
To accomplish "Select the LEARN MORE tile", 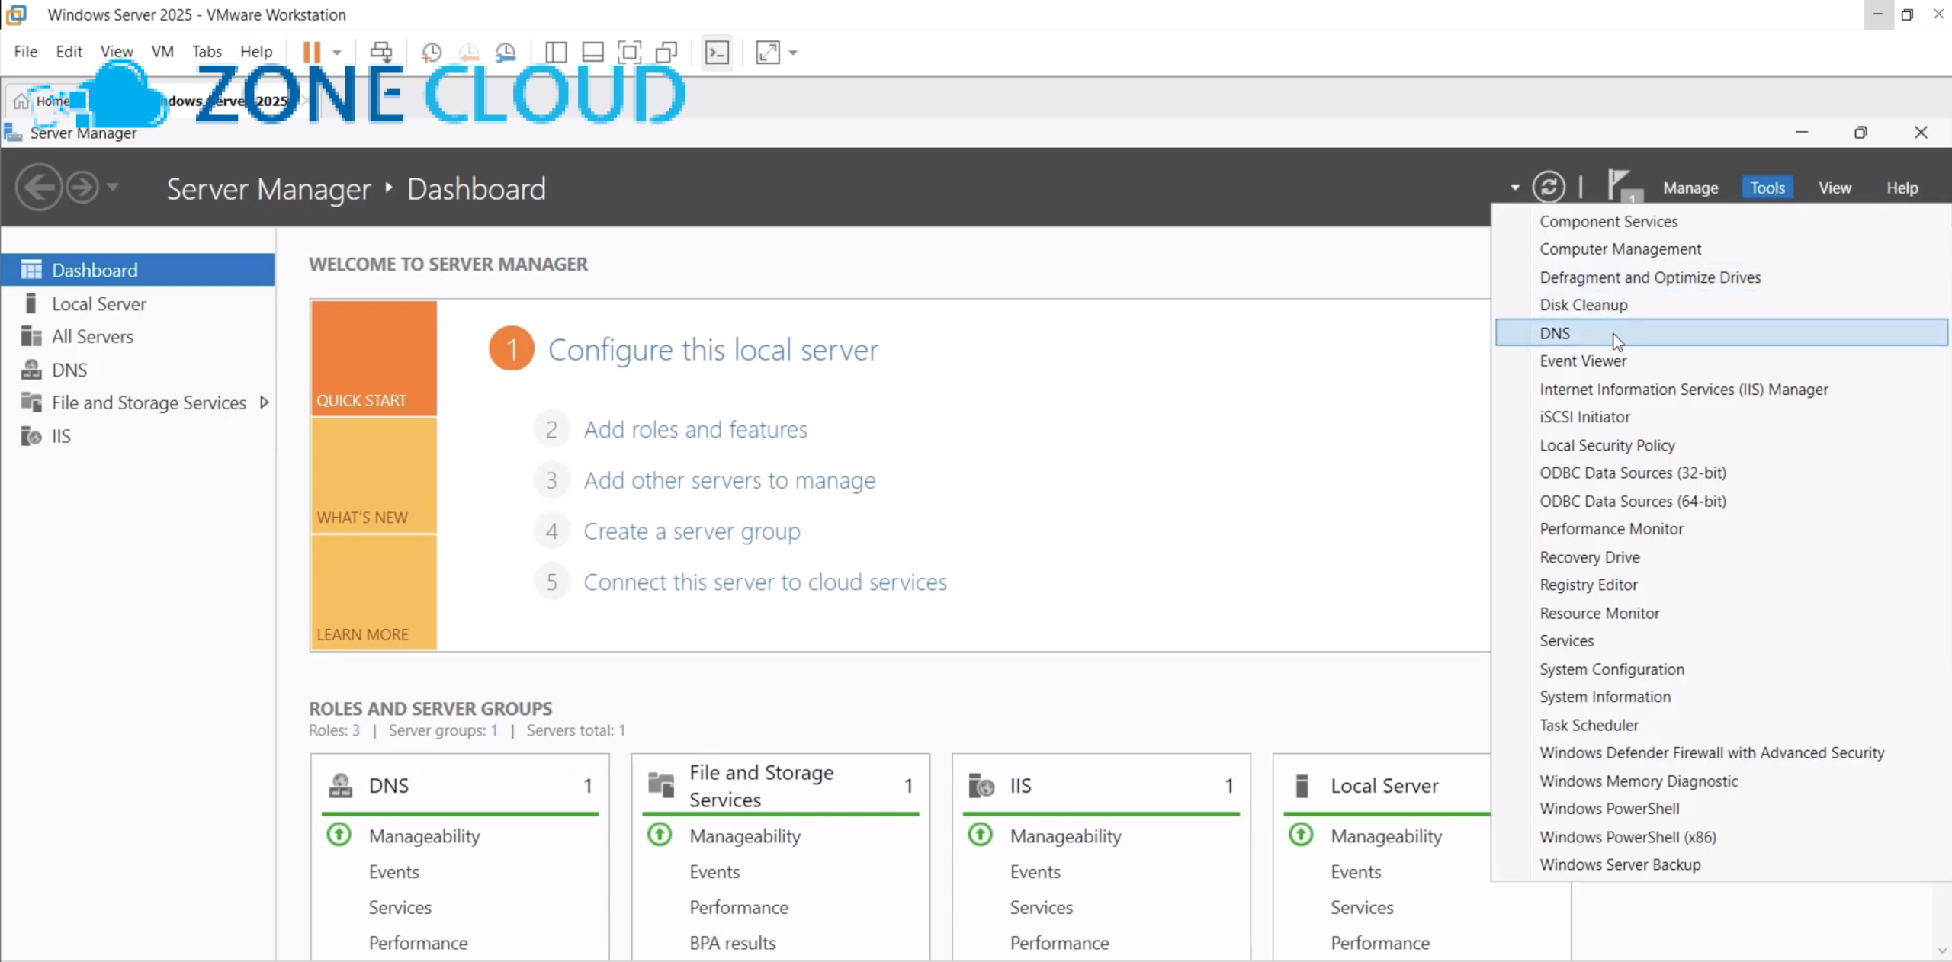I will (374, 592).
